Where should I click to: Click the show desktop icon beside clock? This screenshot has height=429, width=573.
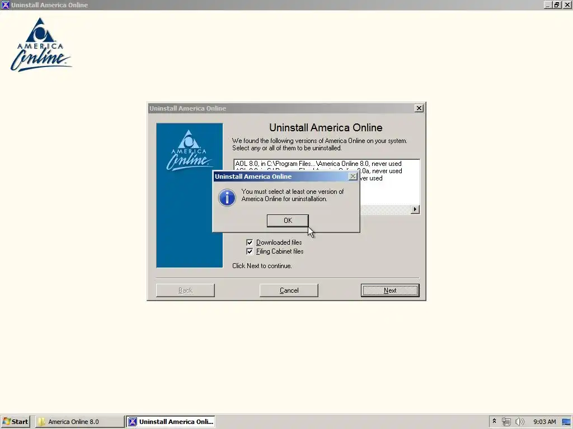tap(566, 422)
